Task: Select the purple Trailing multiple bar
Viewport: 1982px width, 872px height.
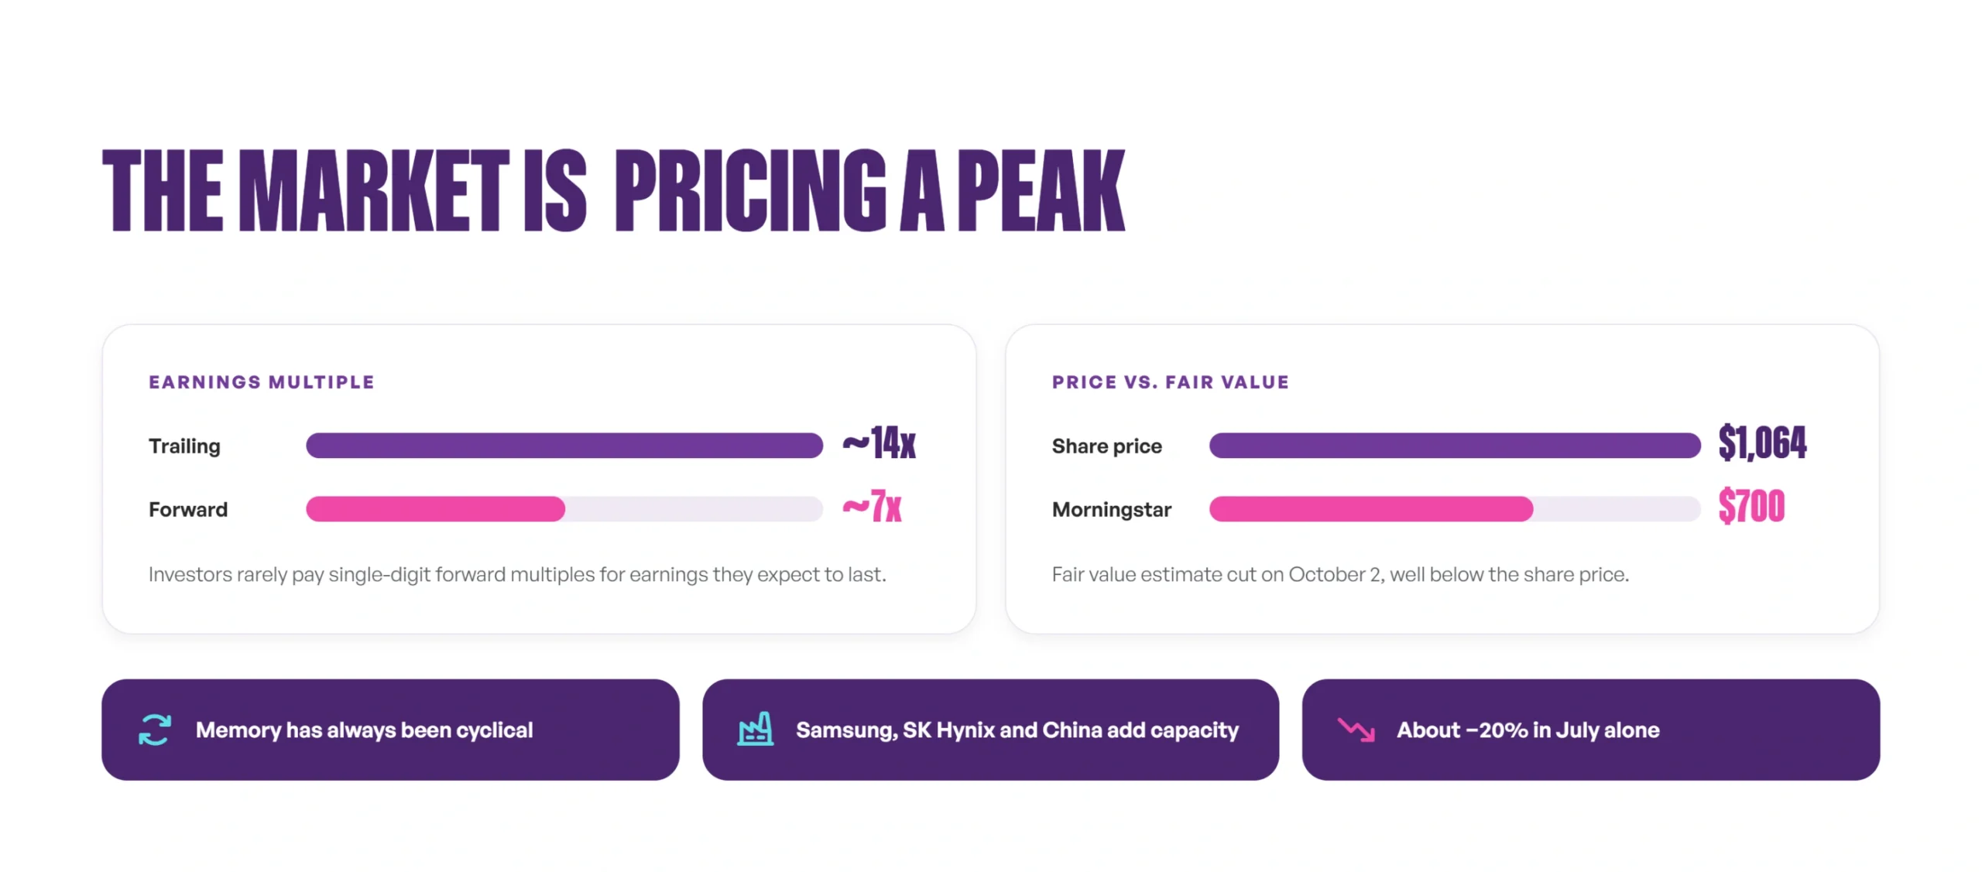Action: 564,445
